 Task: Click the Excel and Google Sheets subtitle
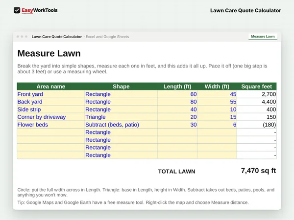tap(107, 37)
